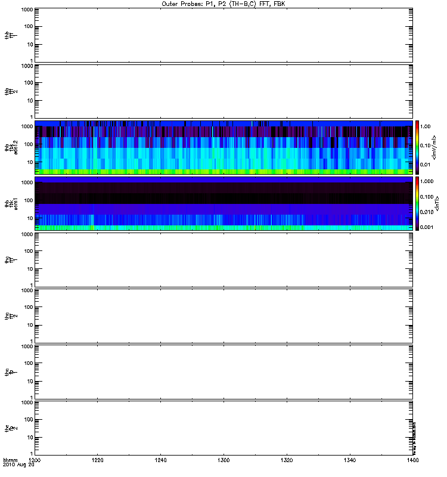The image size is (447, 477).
Task: Click the topmost empty thb panel's axis label
Action: pos(11,35)
